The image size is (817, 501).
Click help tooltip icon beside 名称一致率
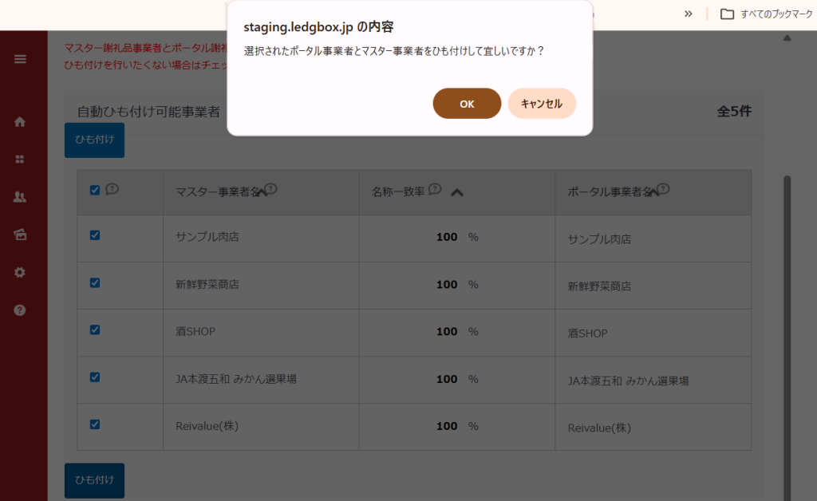pyautogui.click(x=435, y=189)
